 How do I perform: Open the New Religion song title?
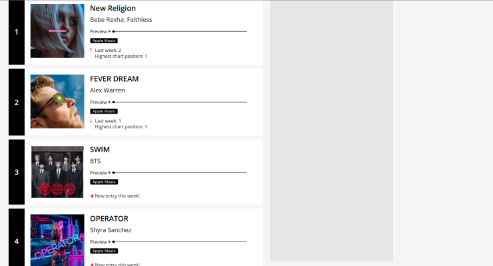(113, 9)
